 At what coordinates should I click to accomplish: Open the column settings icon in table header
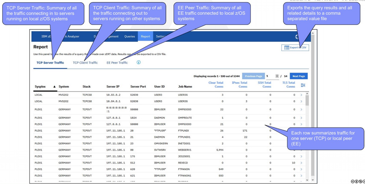pos(303,85)
